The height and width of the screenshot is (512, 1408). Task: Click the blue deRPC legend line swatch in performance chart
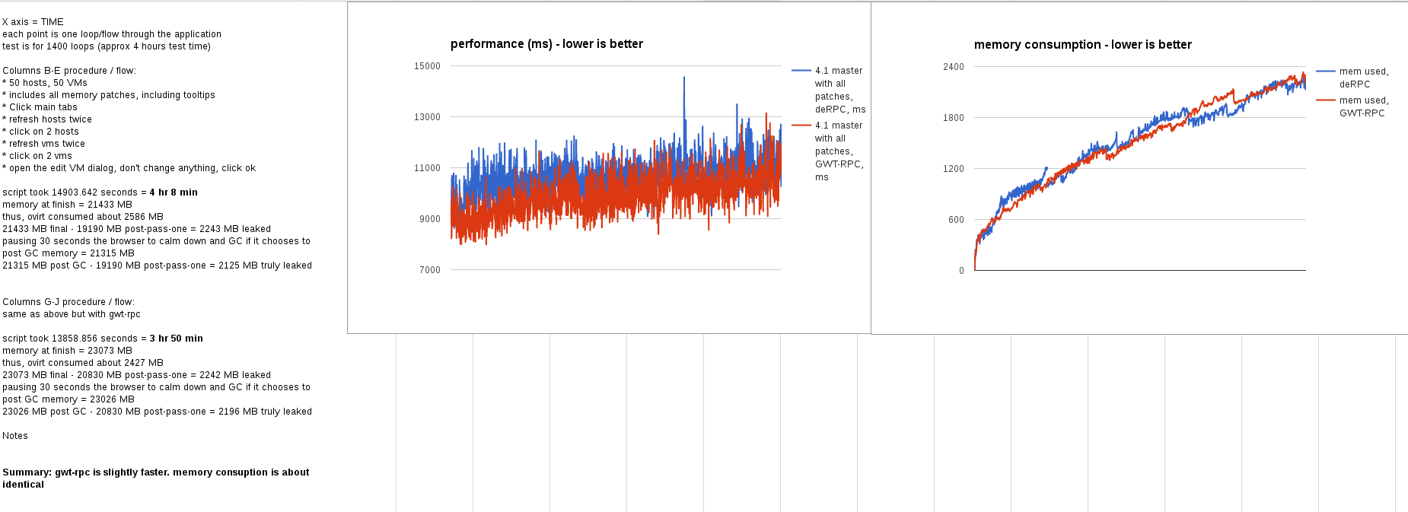[801, 71]
